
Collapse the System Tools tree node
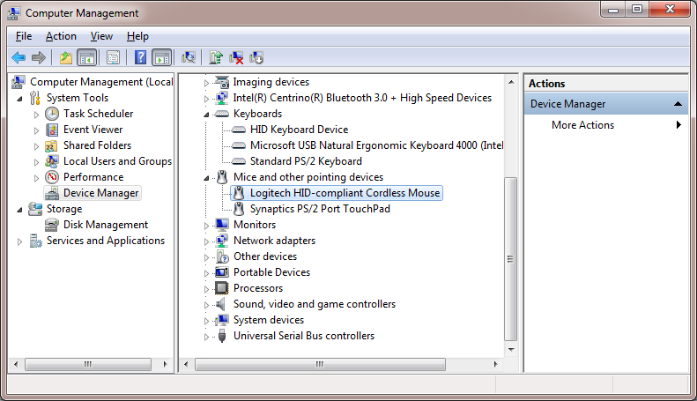[19, 99]
